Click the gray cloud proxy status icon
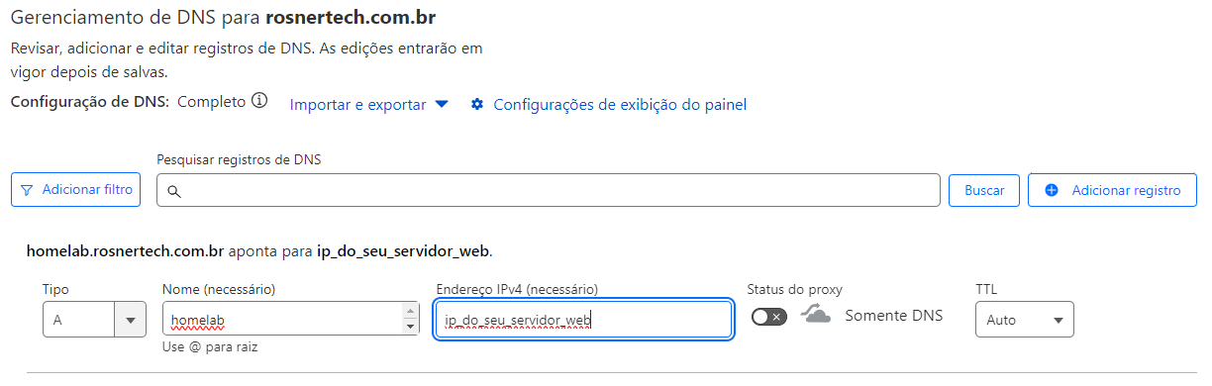Screen dimensions: 1212x386 [815, 315]
